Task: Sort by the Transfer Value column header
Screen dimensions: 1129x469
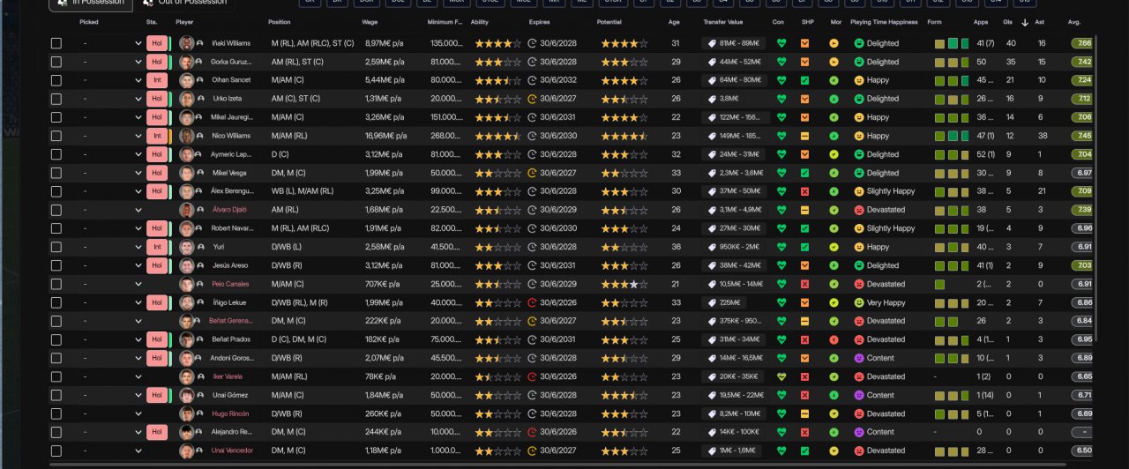Action: pos(723,22)
